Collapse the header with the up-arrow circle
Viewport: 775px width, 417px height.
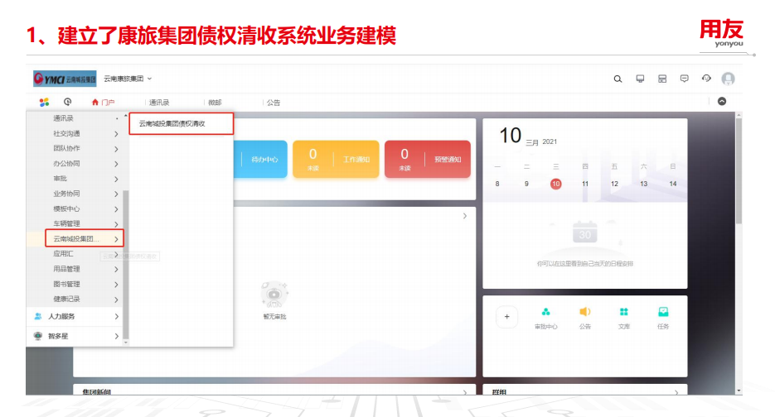coord(722,101)
